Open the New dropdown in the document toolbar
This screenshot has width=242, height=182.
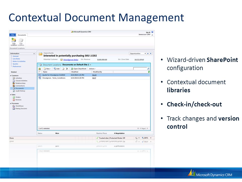point(47,69)
